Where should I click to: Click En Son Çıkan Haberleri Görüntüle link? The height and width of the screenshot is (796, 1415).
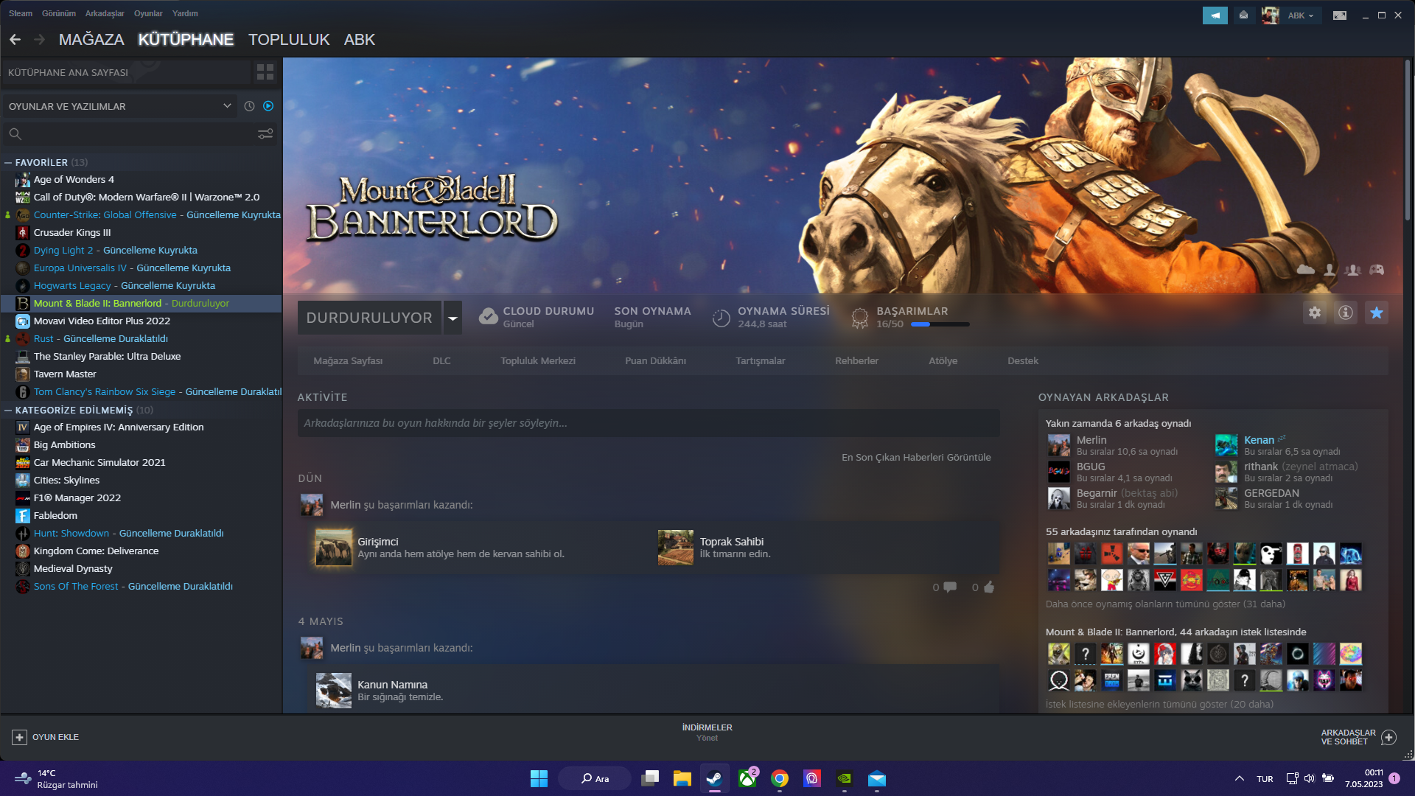(x=916, y=457)
